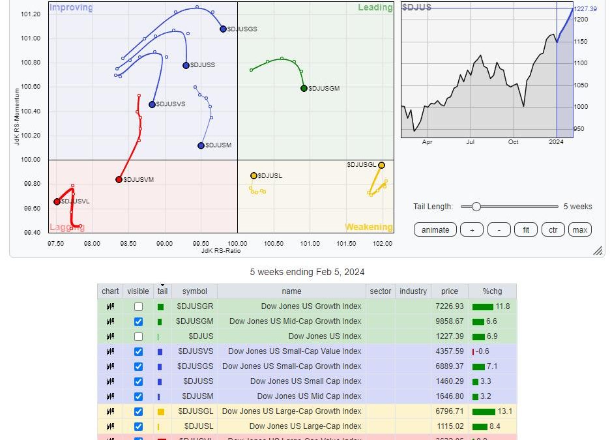This screenshot has height=440, width=610.
Task: Click the "5 weeks ending Feb 5, 2024" label
Action: pos(307,272)
